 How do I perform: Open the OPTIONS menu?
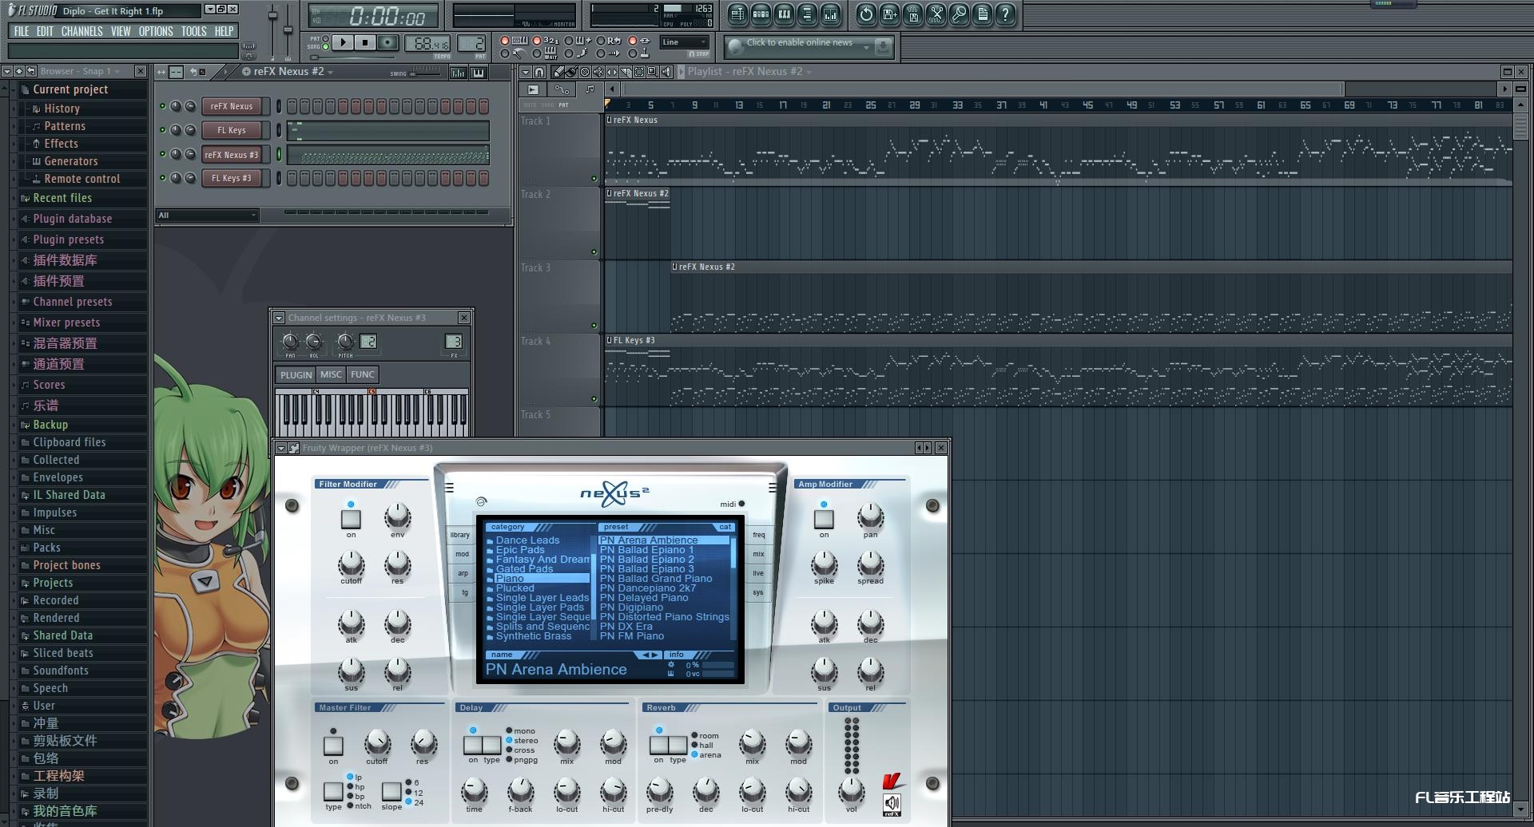pos(156,31)
